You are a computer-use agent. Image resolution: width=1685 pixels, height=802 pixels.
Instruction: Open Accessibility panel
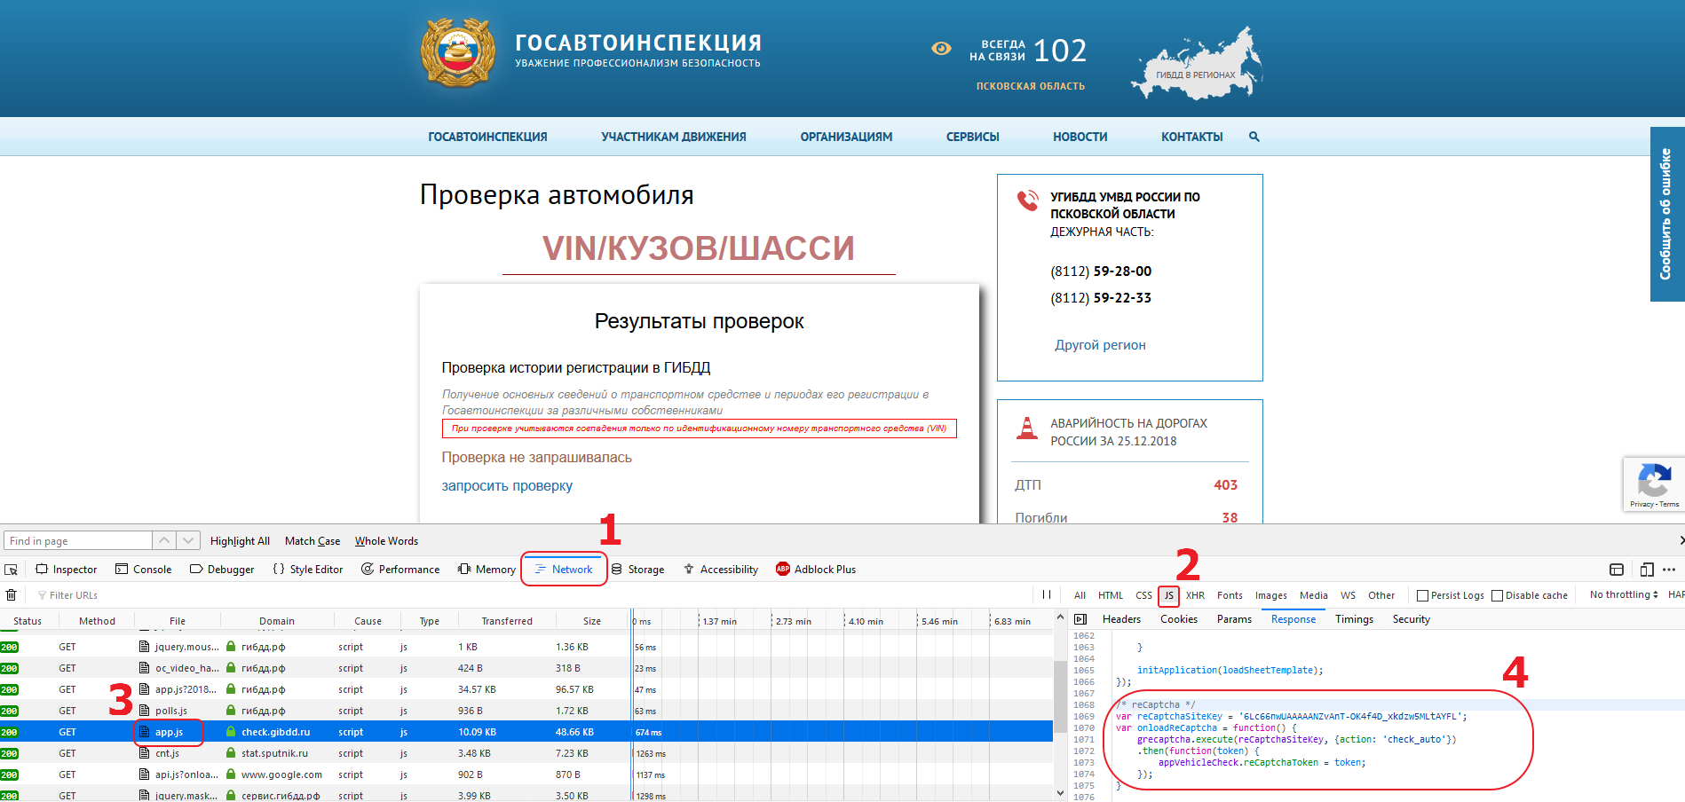click(721, 570)
